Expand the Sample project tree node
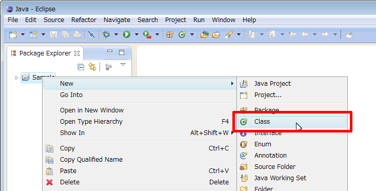Viewport: 376px width, 191px height. pyautogui.click(x=16, y=78)
